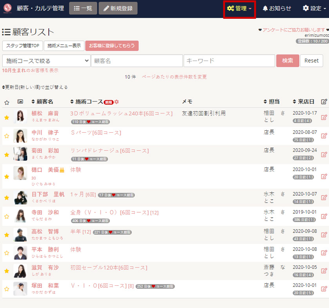Open the 管理 dropdown menu
Screen dimensions: 329x308
tap(240, 8)
